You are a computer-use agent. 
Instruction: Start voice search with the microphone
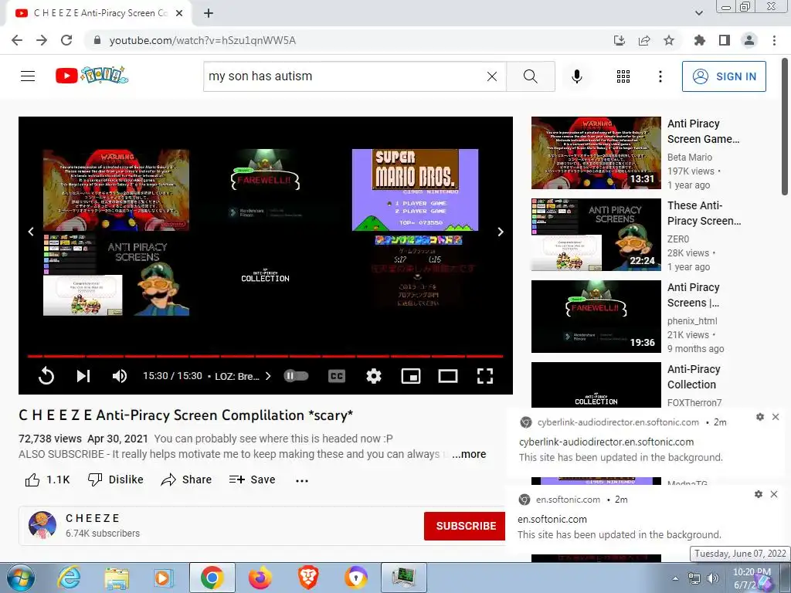(x=576, y=76)
